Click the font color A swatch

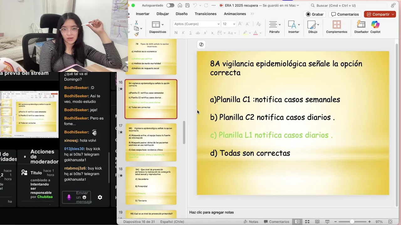[x=256, y=33]
